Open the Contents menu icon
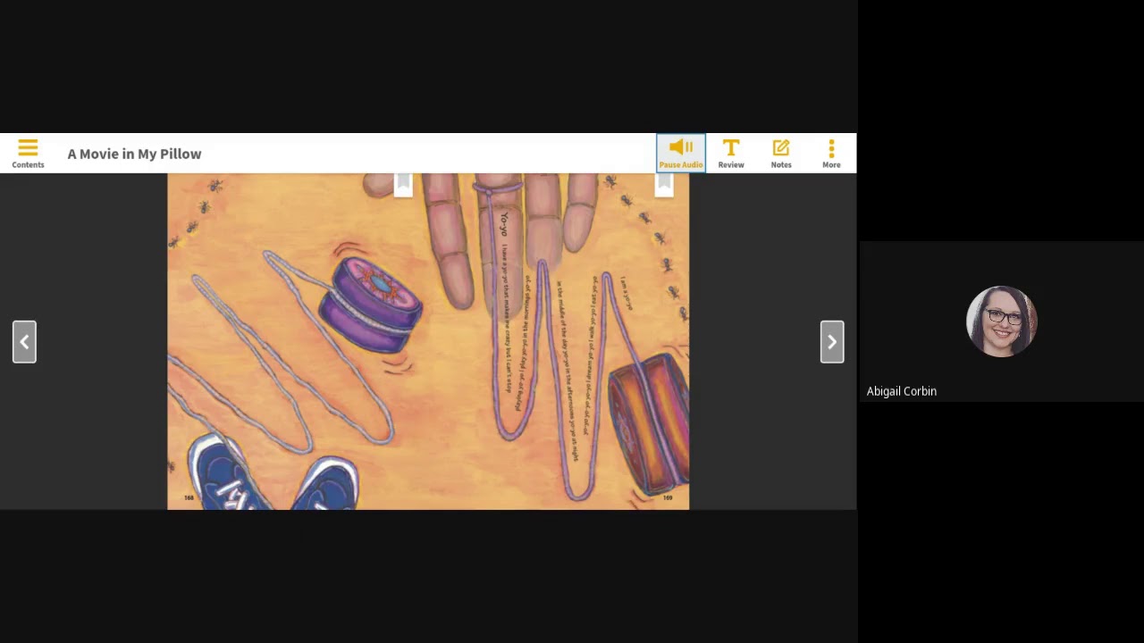This screenshot has height=643, width=1144. 28,153
